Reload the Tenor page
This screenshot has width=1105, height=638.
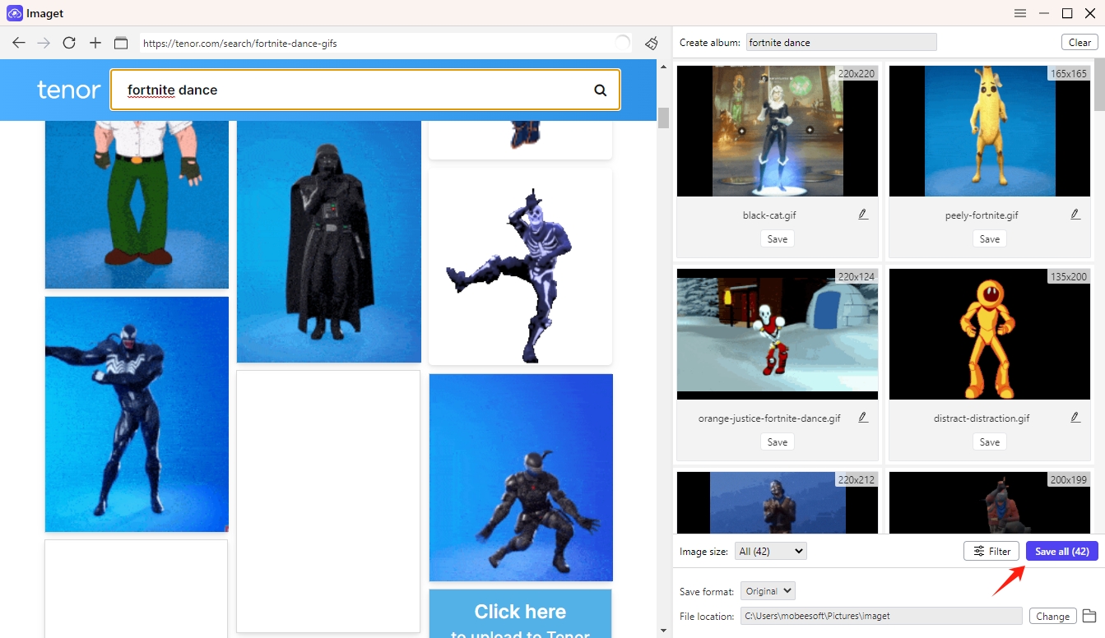(x=69, y=43)
